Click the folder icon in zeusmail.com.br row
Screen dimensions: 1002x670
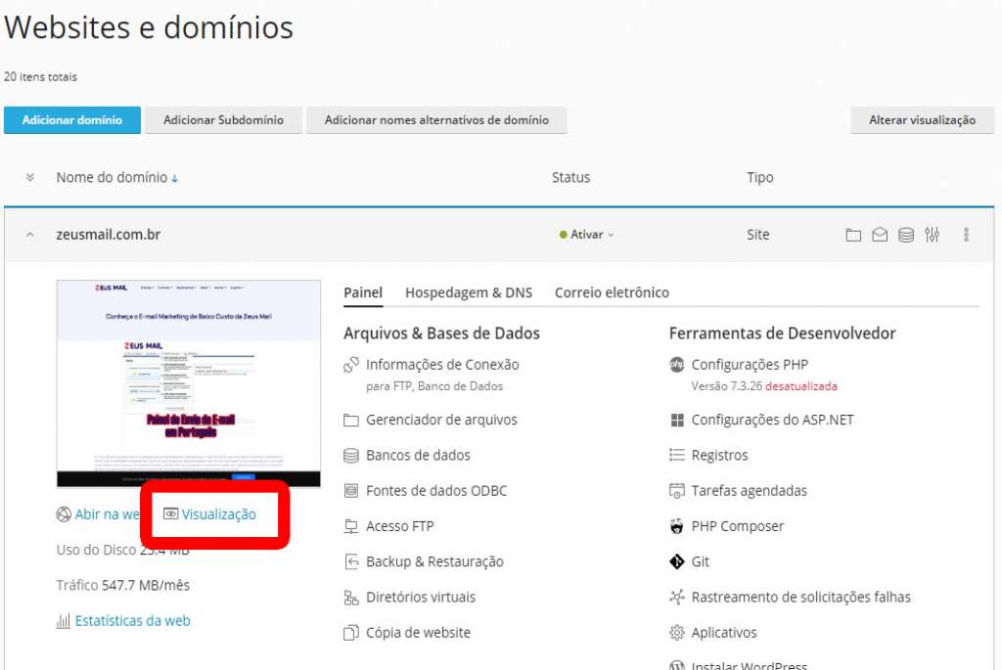click(853, 235)
